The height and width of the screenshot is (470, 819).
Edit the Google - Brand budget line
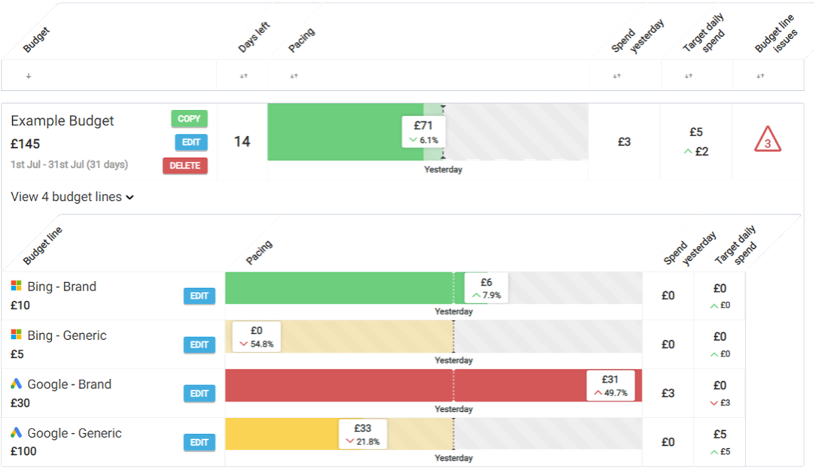[199, 393]
